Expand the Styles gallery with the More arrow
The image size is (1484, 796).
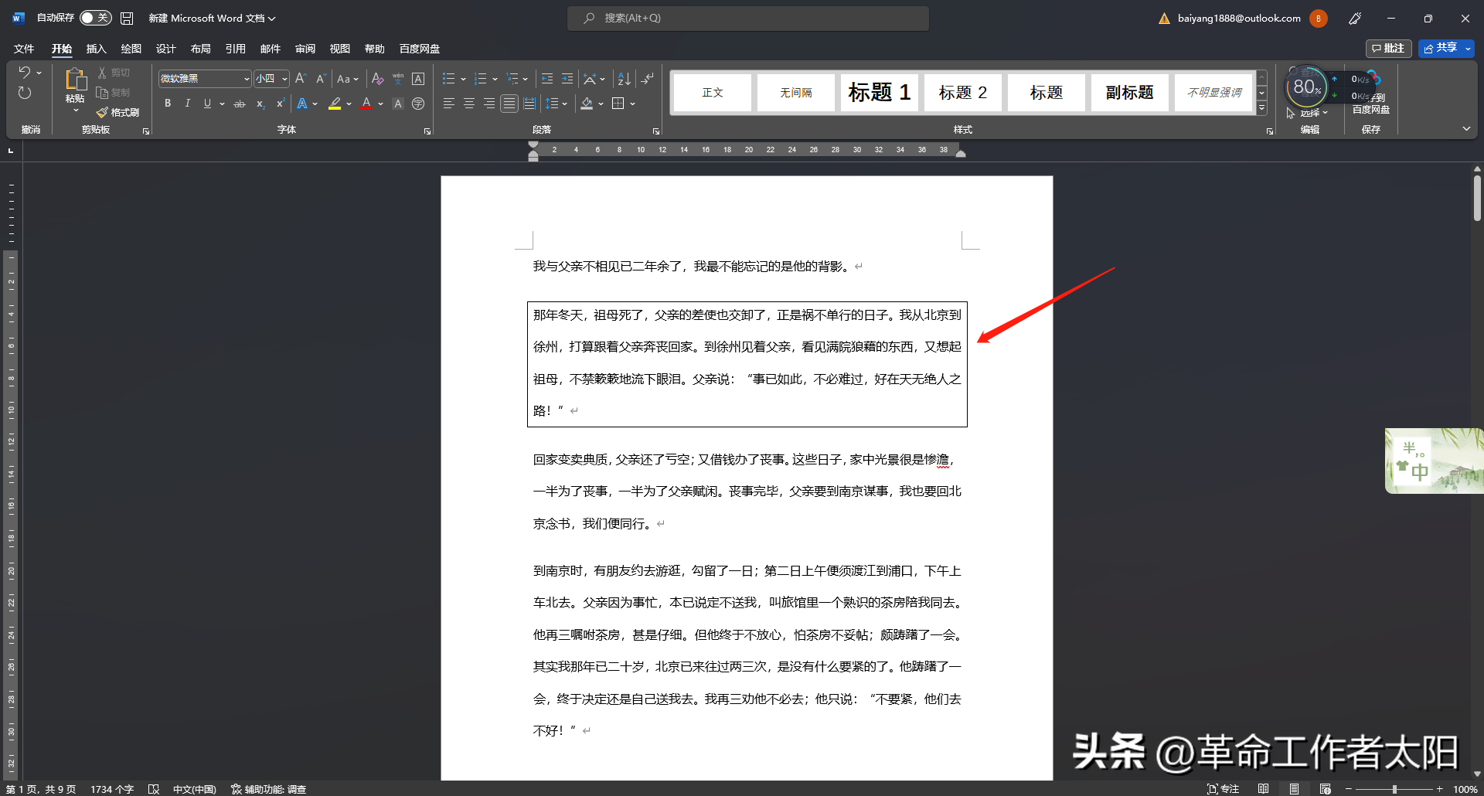1262,108
